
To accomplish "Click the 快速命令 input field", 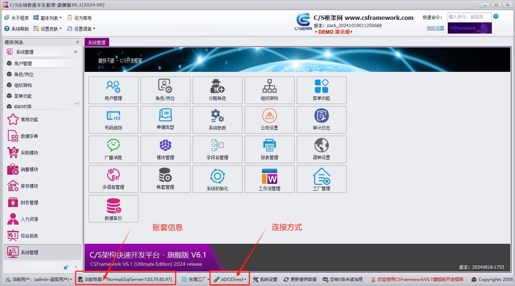I will (469, 17).
